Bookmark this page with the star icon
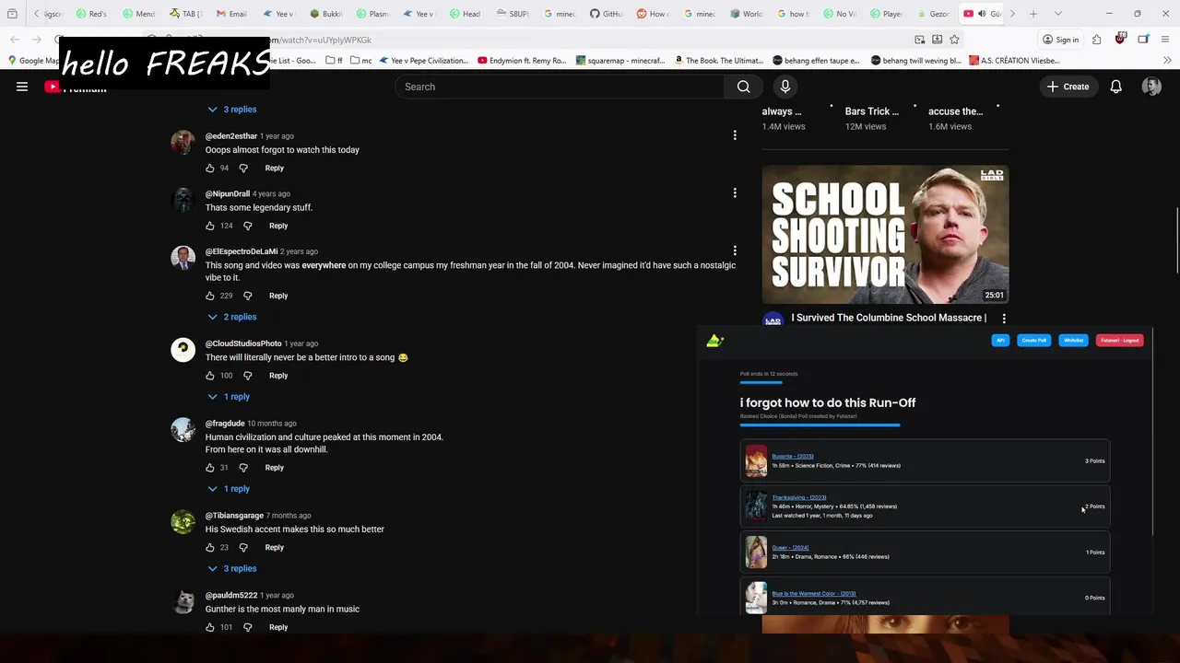 pyautogui.click(x=954, y=40)
